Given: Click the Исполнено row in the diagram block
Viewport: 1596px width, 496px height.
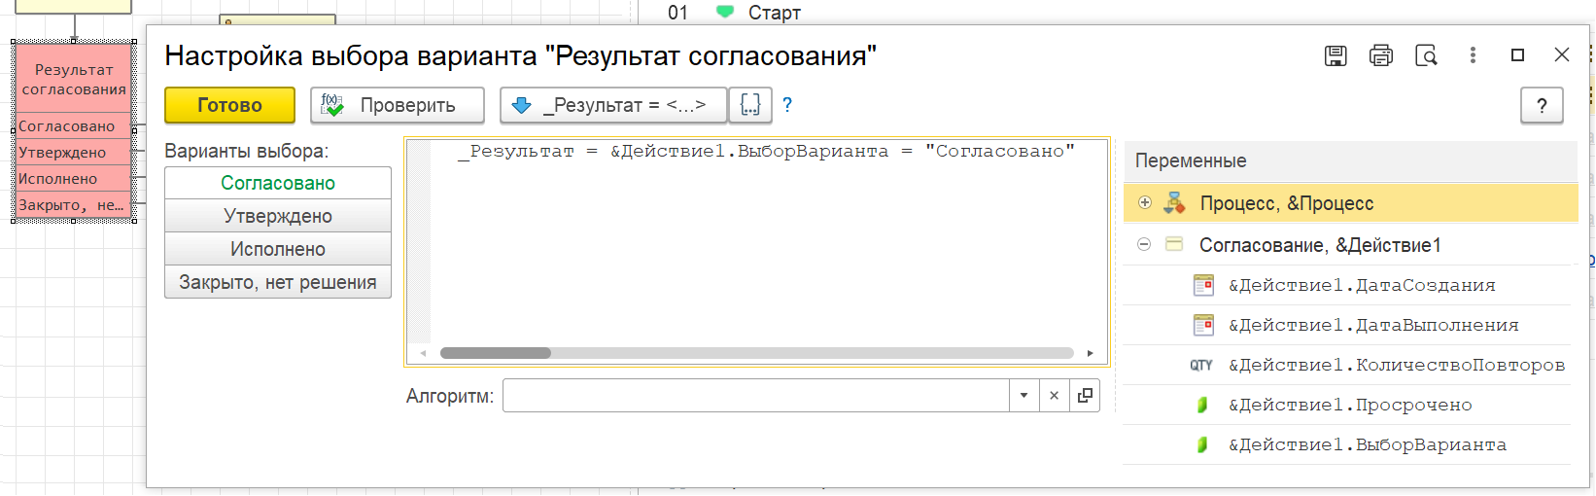Looking at the screenshot, I should click(74, 179).
